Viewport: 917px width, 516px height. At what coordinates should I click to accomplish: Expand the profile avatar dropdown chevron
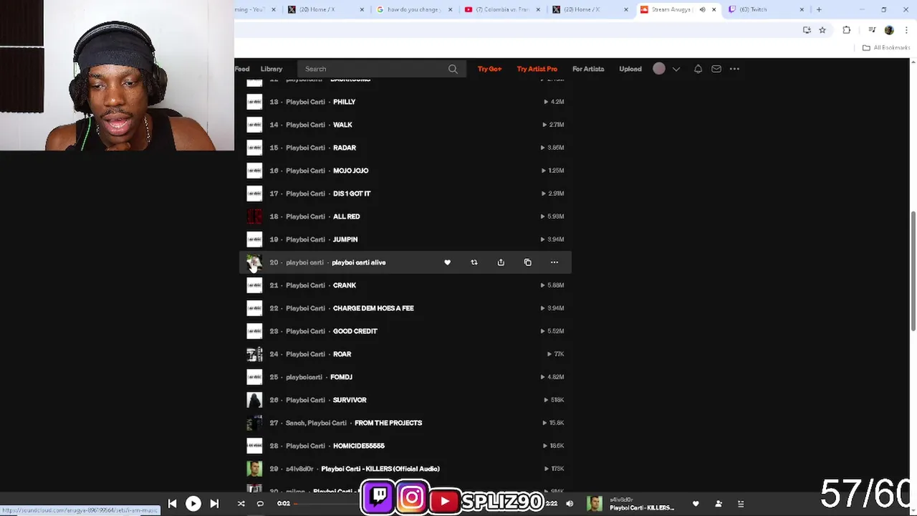[676, 69]
